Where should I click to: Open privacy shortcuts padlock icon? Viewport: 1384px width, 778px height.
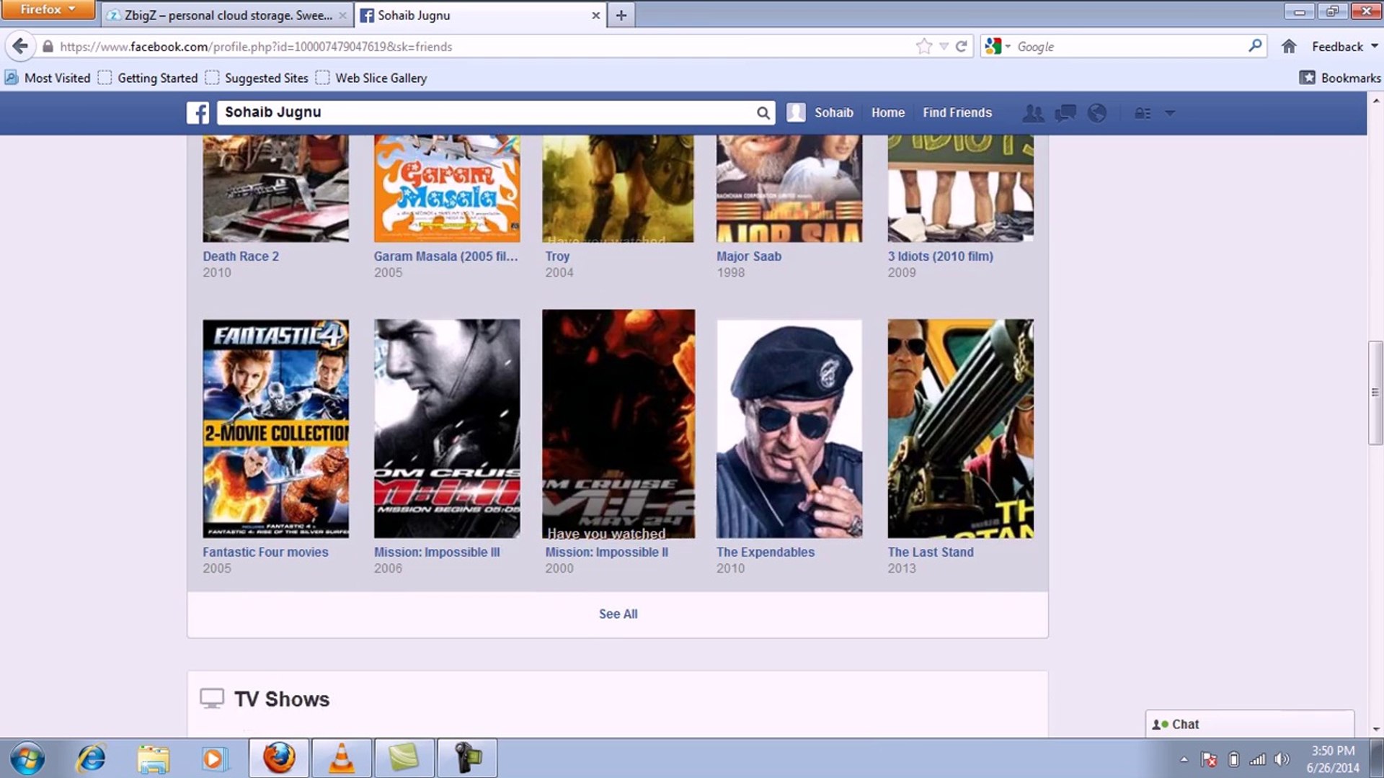pos(1141,113)
